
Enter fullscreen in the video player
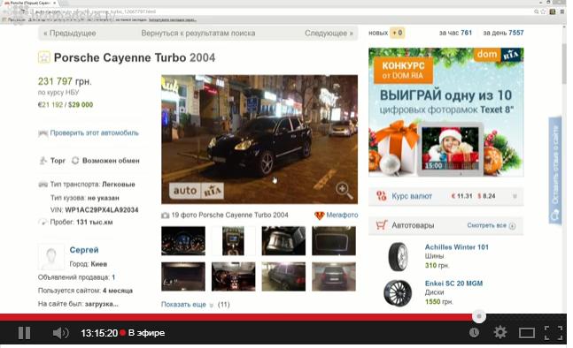(x=554, y=333)
